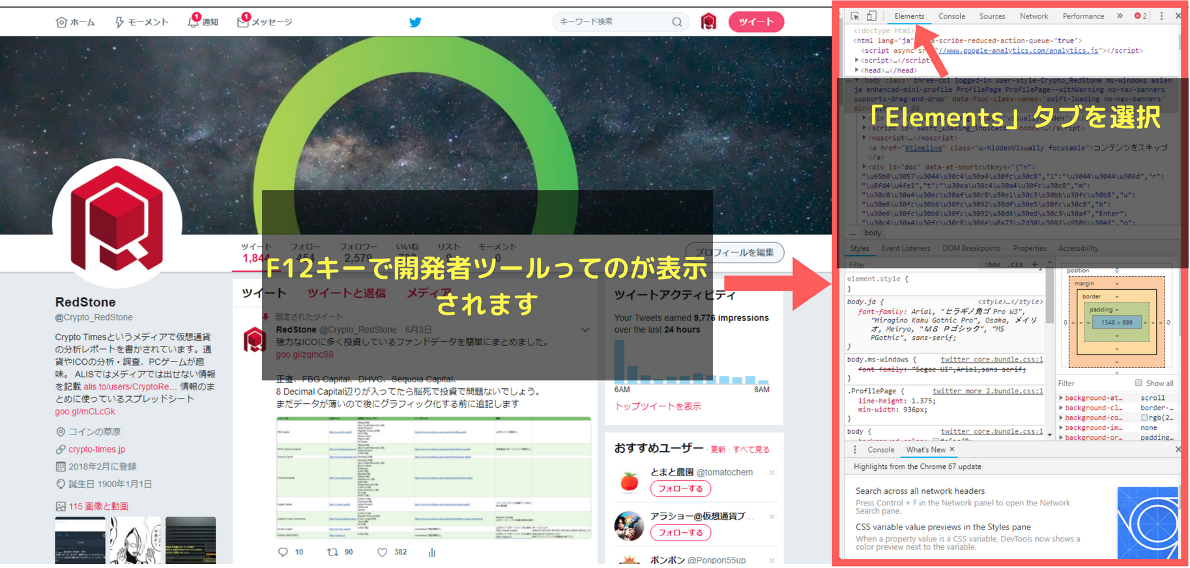1190x568 pixels.
Task: Open the pinned tweet's dropdown chevron
Action: pyautogui.click(x=585, y=330)
